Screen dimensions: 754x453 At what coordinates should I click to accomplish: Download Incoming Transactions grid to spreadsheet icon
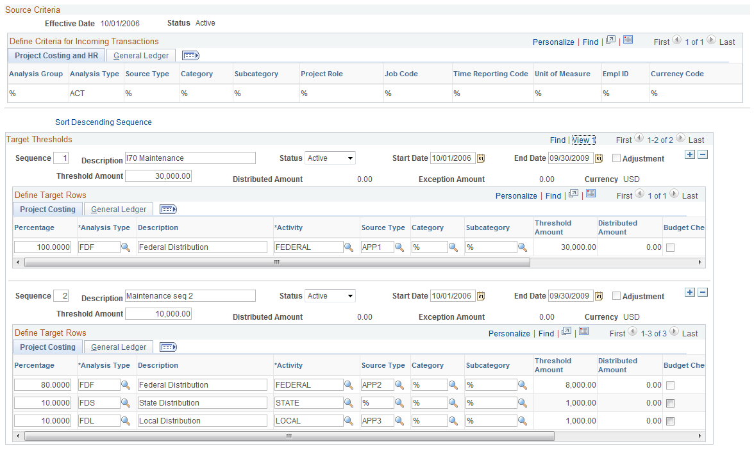click(628, 40)
